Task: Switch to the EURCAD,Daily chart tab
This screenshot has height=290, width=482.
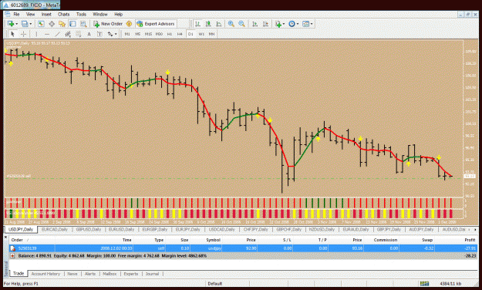Action: (55, 229)
